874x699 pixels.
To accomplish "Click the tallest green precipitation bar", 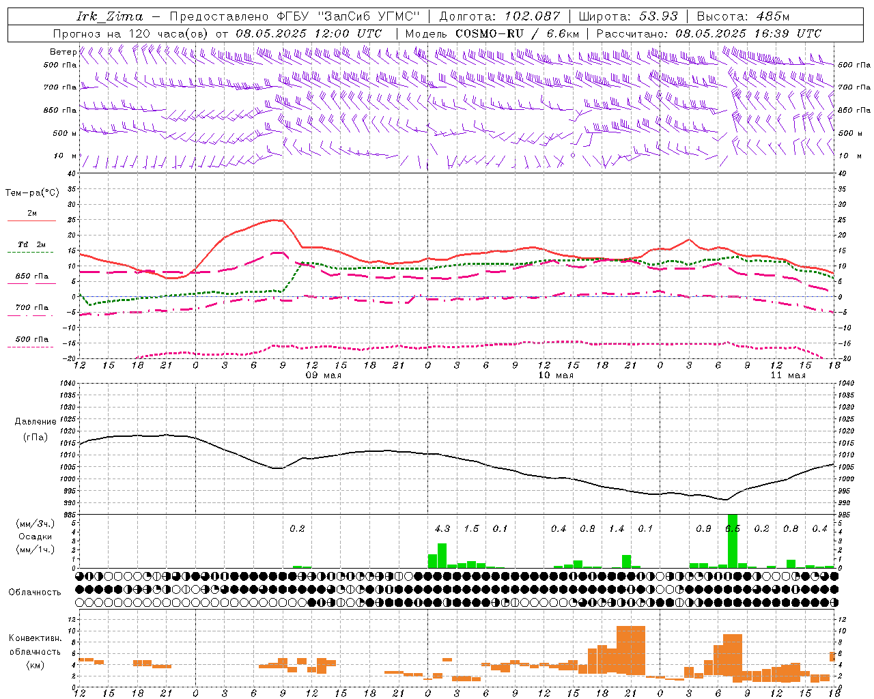I will [x=733, y=541].
